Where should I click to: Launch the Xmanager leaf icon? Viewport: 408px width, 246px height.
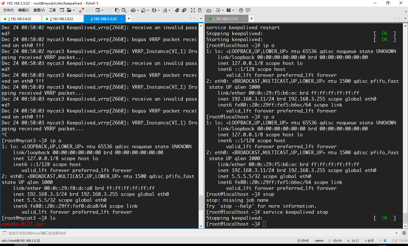[184, 10]
